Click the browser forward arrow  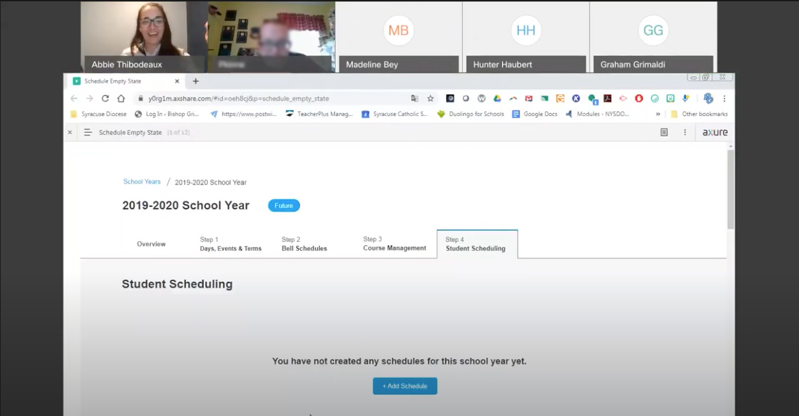[90, 99]
